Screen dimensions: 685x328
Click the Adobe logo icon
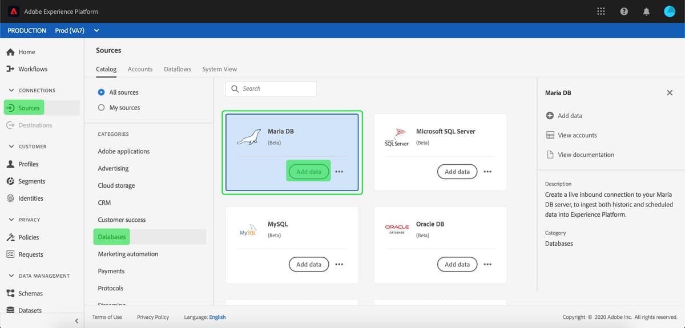(x=14, y=11)
